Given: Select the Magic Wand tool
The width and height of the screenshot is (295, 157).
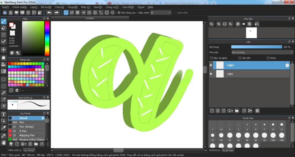Looking at the screenshot, I should [3, 93].
